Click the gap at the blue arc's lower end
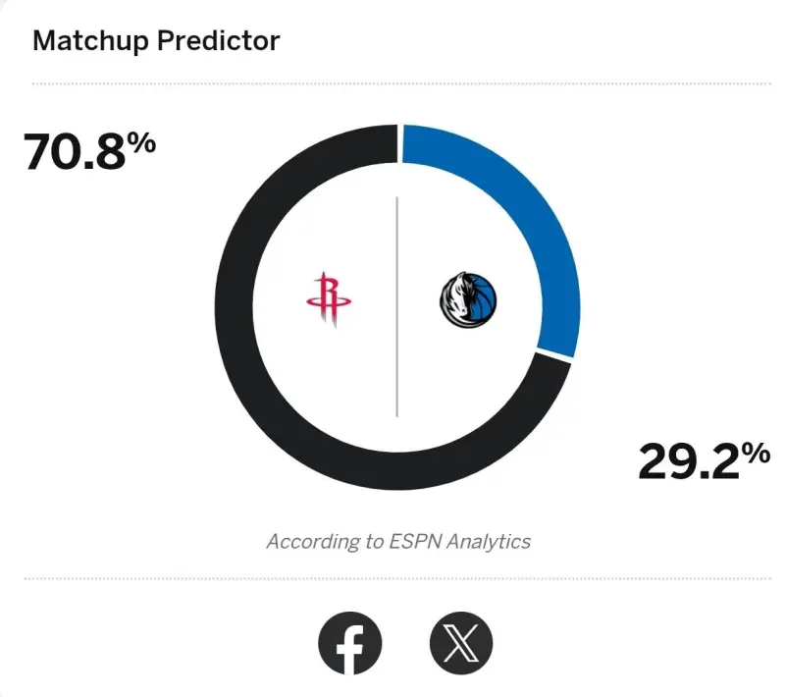This screenshot has width=785, height=697. (555, 355)
